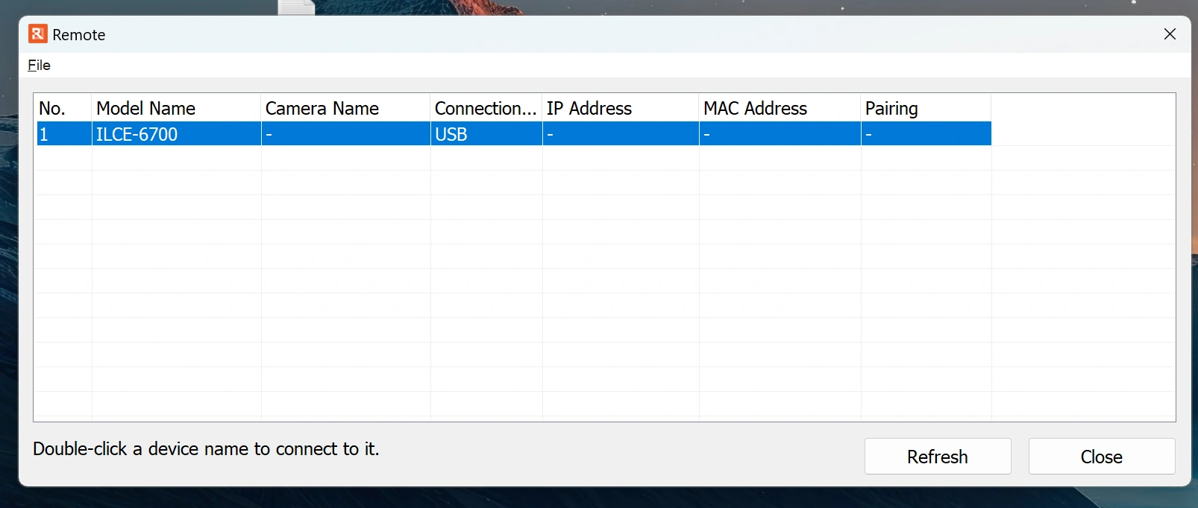Click the MAC Address column header
Screen dimensions: 1198x508
[779, 109]
